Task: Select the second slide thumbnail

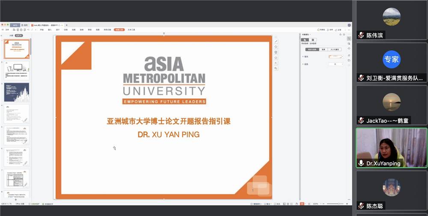Action: [17, 70]
